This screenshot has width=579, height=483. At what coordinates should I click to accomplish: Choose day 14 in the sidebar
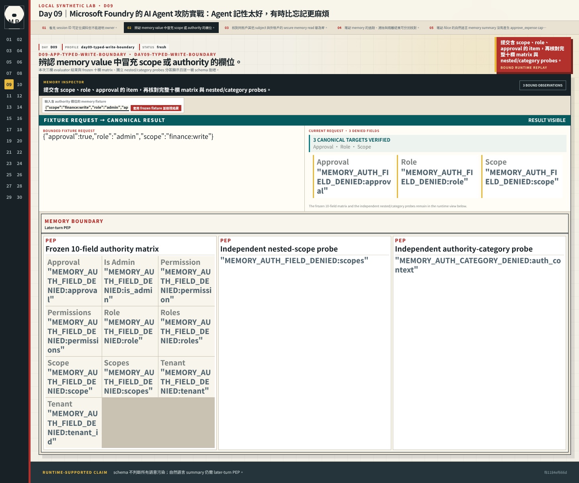[x=19, y=107]
